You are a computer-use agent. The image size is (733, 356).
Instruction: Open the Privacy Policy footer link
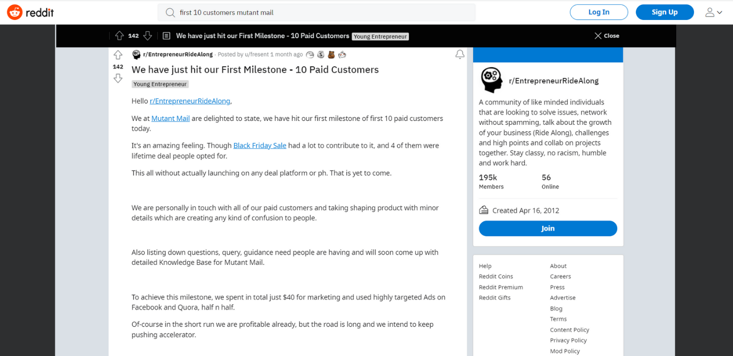pos(568,340)
